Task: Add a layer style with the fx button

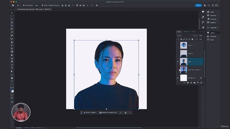Action: (x=184, y=83)
